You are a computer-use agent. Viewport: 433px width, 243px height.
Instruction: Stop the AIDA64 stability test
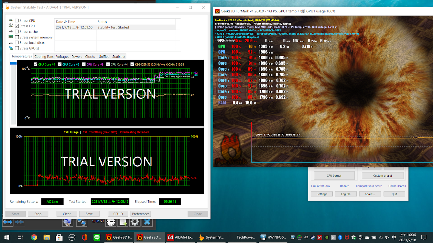(38, 214)
